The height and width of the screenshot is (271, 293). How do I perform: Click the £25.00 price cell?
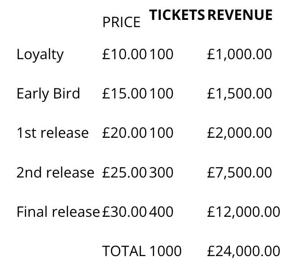(x=124, y=172)
